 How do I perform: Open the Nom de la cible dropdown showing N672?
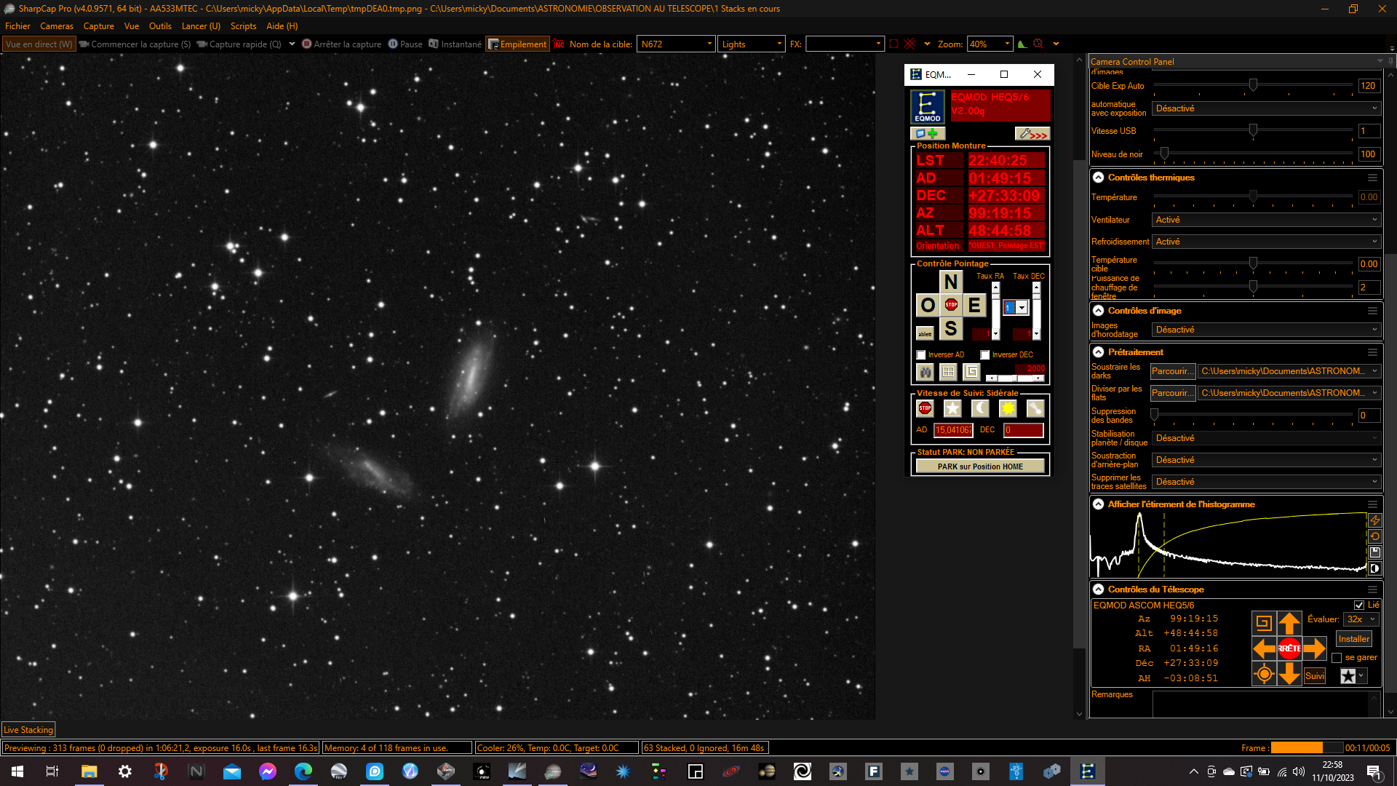[677, 44]
